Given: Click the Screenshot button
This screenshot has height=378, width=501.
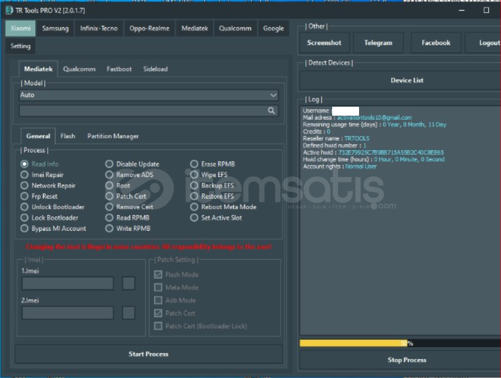Looking at the screenshot, I should tap(324, 43).
